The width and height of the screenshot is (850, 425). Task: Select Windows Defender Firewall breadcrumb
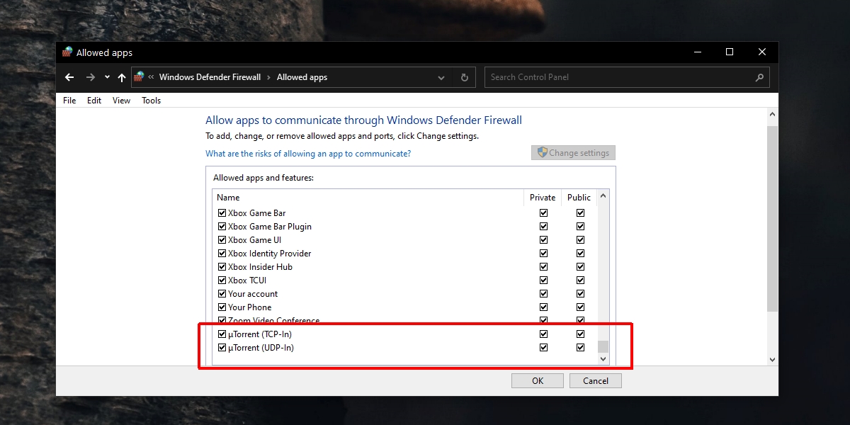coord(210,77)
